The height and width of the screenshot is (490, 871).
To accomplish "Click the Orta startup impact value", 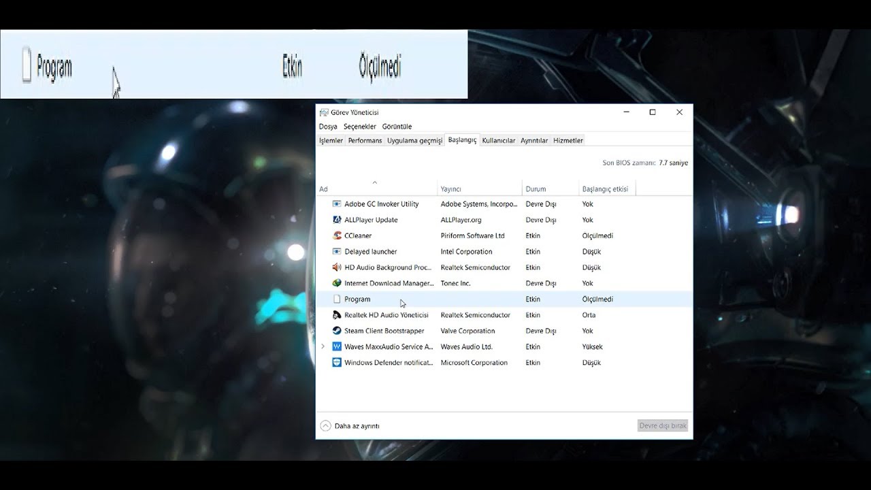I will 589,315.
